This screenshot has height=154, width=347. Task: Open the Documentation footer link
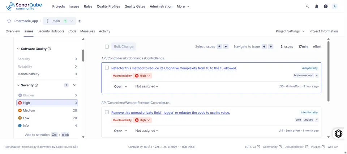click(296, 147)
